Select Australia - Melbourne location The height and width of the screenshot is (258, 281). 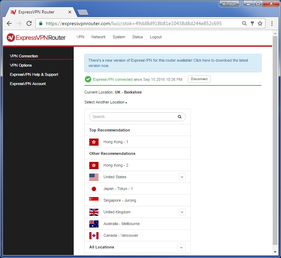point(137,224)
